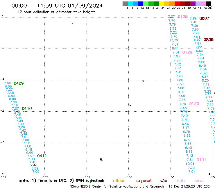Select the cryosat satellite legend label
Image resolution: width=215 pixels, height=189 pixels.
pos(144,181)
